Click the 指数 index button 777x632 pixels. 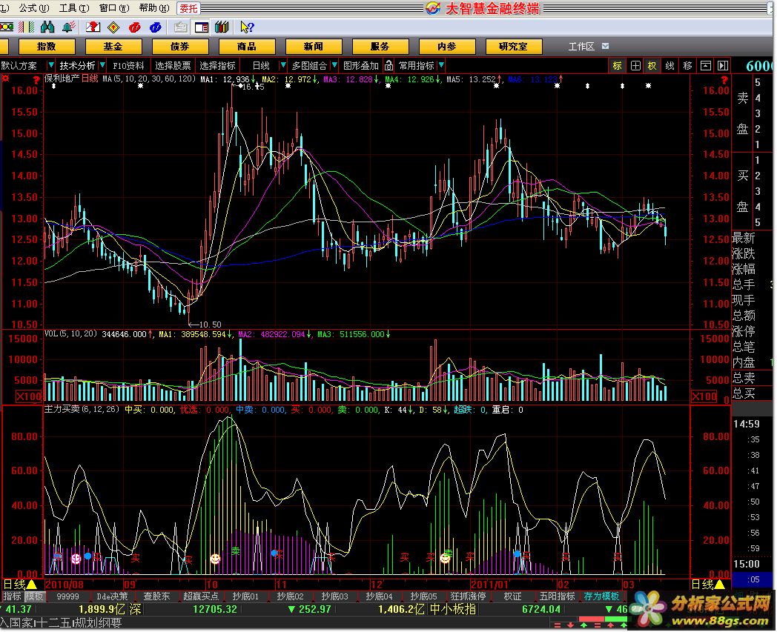click(47, 47)
